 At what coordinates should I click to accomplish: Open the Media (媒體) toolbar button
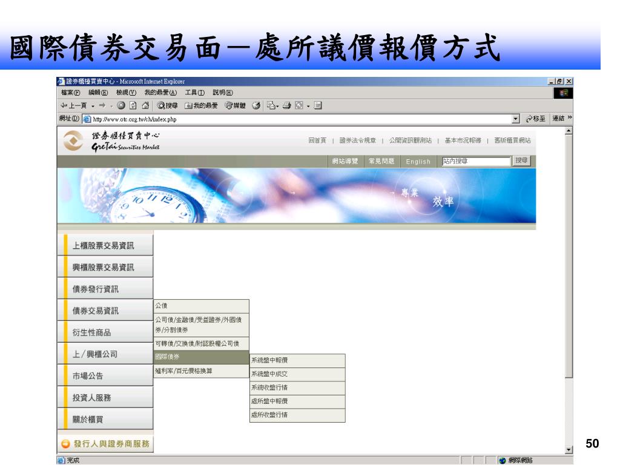236,105
